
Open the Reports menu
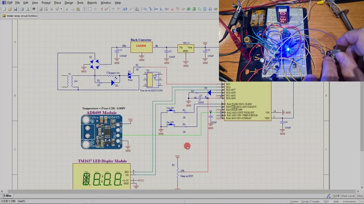[x=92, y=3]
